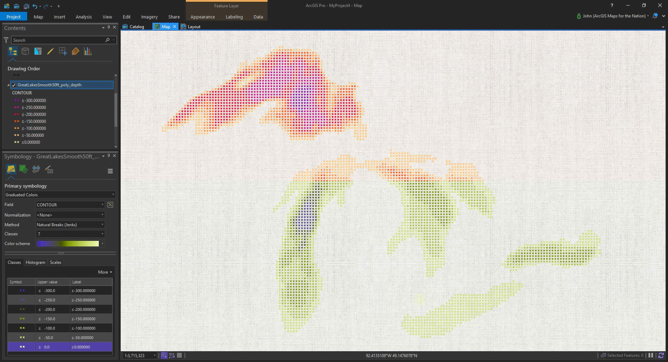The height and width of the screenshot is (362, 668).
Task: Click the magnifier icon in Contents search
Action: (x=108, y=40)
